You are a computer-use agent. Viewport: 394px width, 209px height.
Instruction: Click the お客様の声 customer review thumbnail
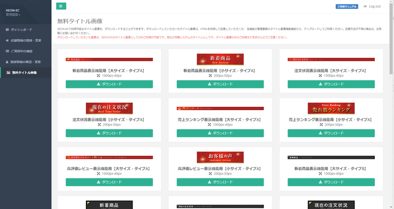tap(220, 157)
